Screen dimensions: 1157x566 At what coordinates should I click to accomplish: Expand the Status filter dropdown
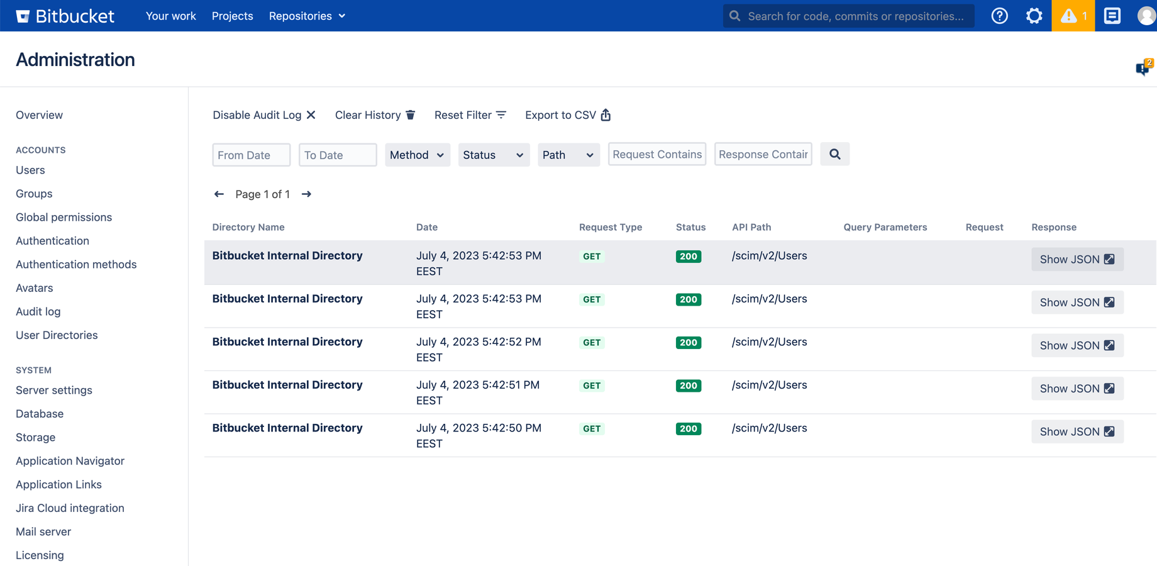494,155
